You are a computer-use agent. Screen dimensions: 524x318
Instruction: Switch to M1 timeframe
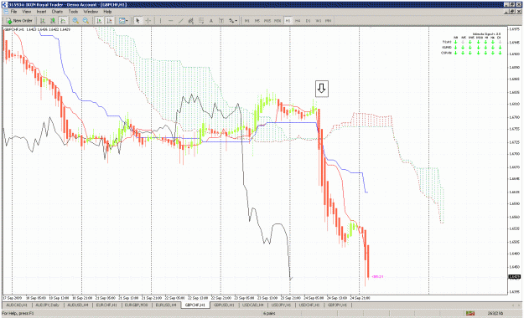pyautogui.click(x=247, y=21)
